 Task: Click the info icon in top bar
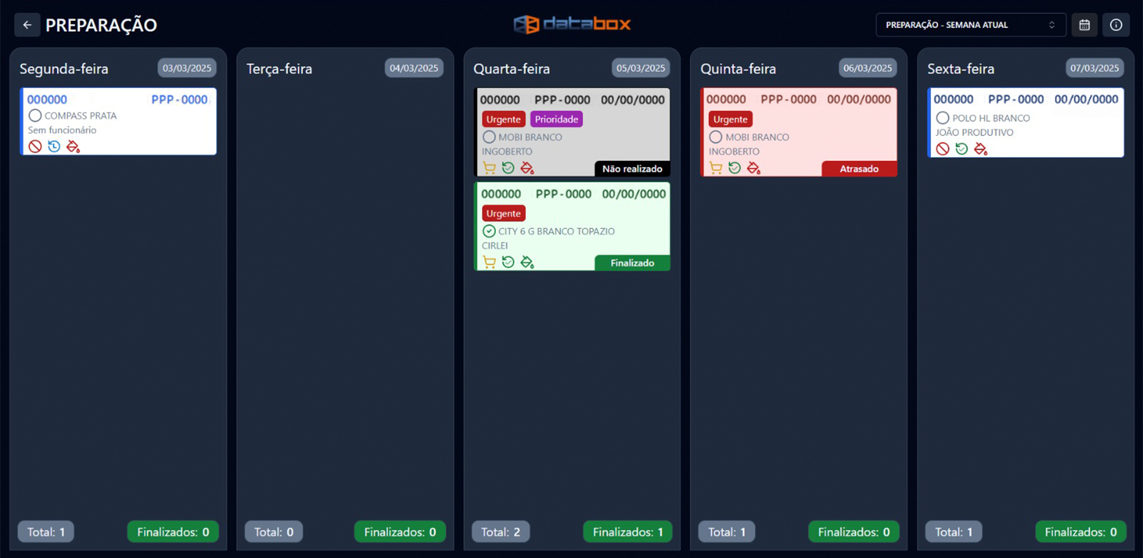tap(1116, 25)
